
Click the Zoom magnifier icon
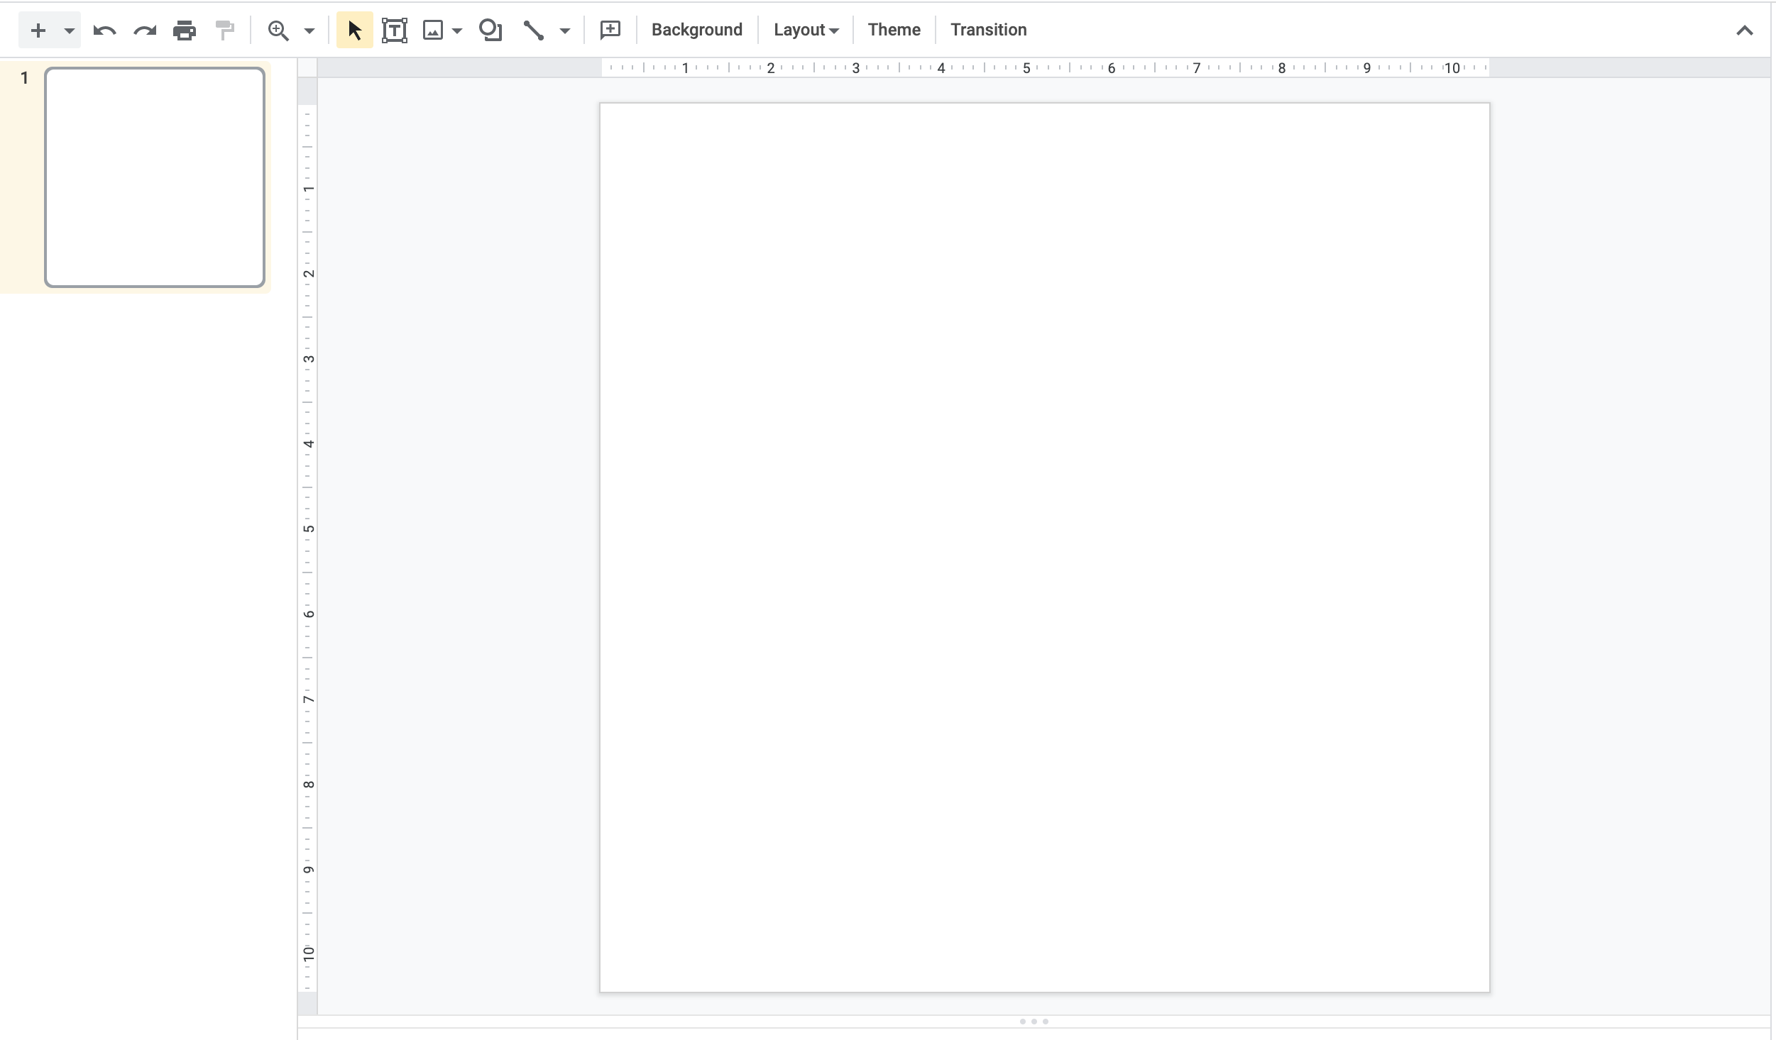click(x=278, y=31)
